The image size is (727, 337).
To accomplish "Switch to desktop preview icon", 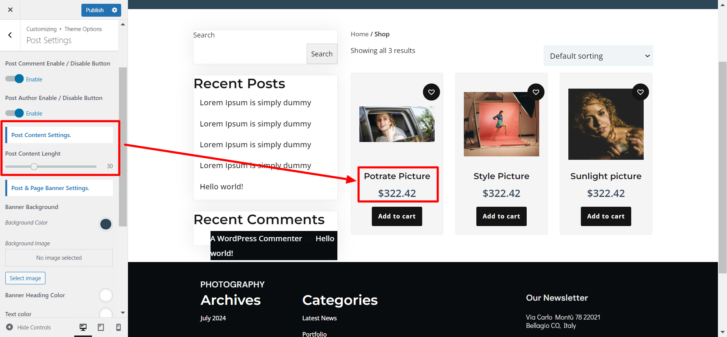I will (x=83, y=327).
